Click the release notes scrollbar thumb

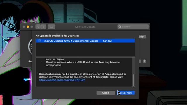133,80
